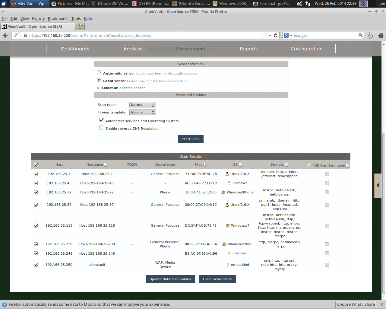This screenshot has width=386, height=309.
Task: Switch to Terminal window in taskbar
Action: (272, 4)
